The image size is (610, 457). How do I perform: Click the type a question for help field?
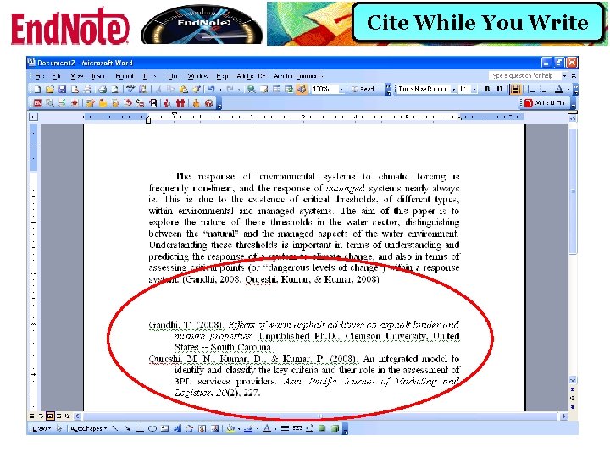click(x=524, y=76)
